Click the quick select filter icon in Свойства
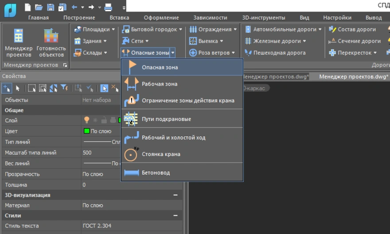Viewport: 390px width, 234px height. 64,88
